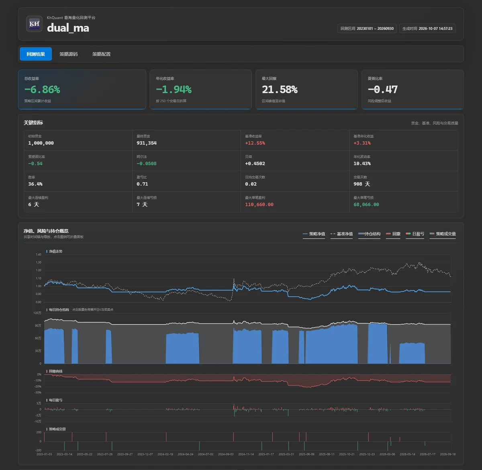The image size is (482, 470).
Task: Click the 日均交易次数 value 0.02
Action: pyautogui.click(x=251, y=184)
